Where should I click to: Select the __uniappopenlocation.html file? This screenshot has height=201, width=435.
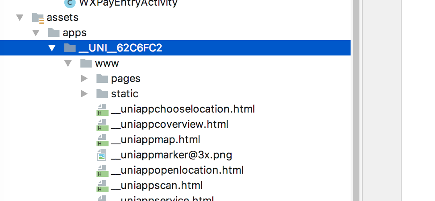coord(177,170)
